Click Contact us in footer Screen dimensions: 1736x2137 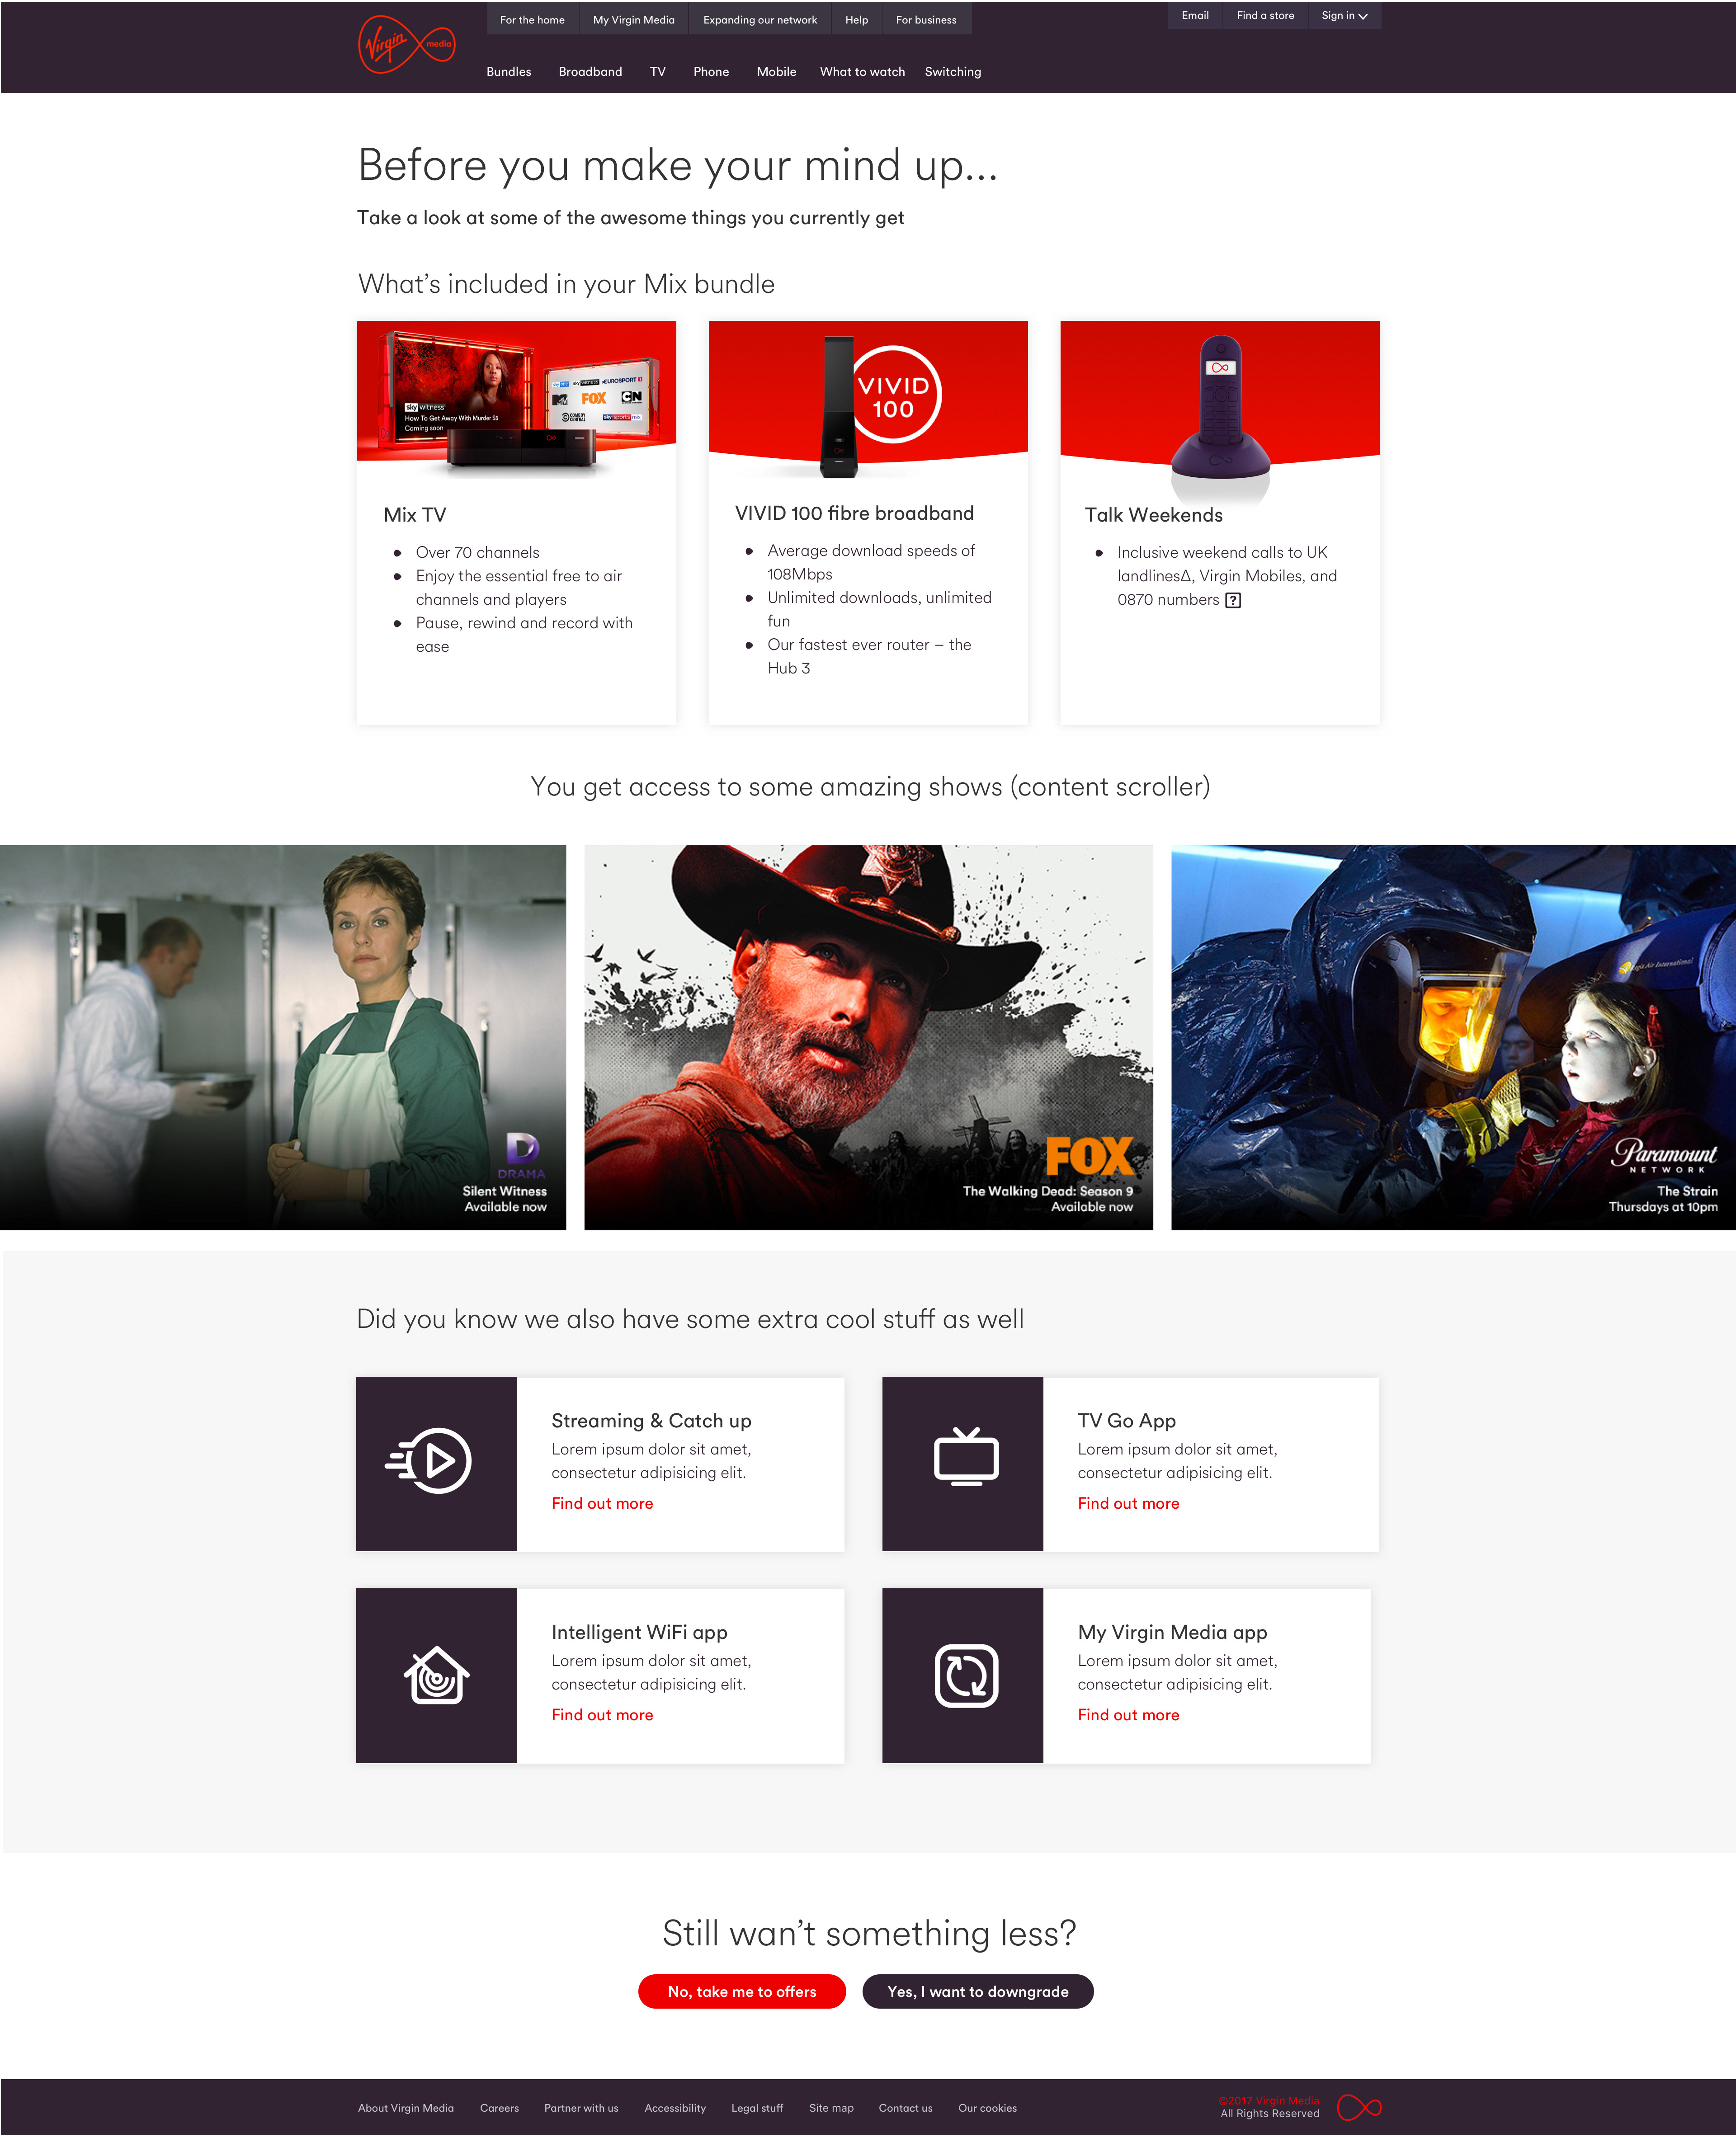905,2108
